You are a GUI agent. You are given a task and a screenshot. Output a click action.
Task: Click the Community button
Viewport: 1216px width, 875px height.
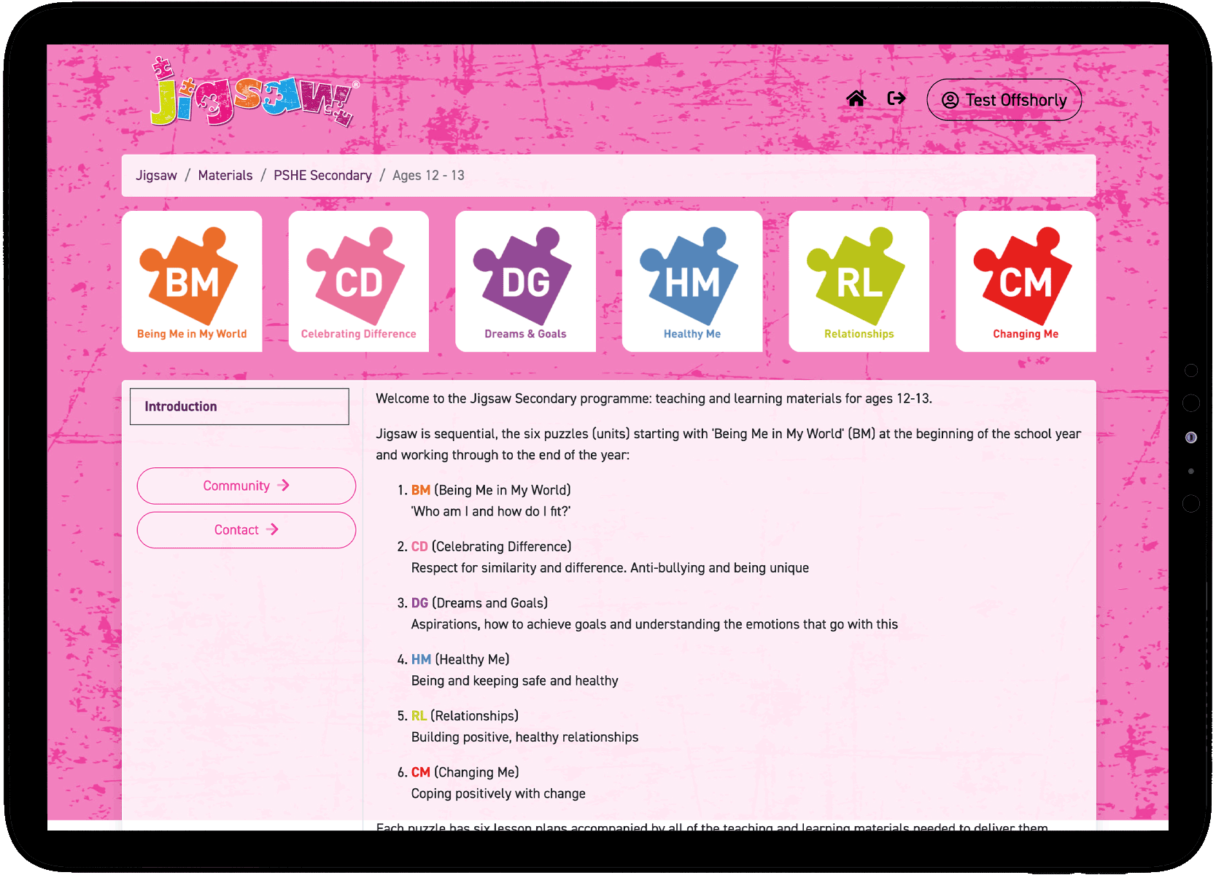pos(247,486)
